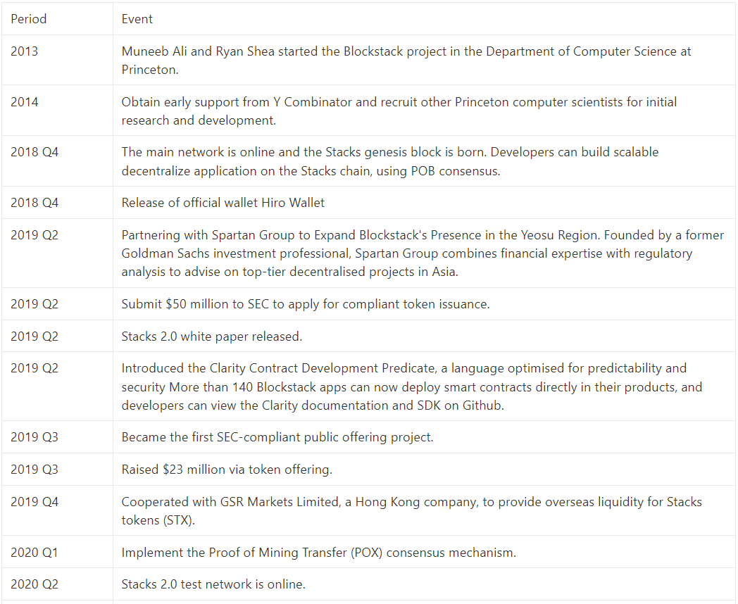Click the Stacks 2.0 test network online event
Screen dimensions: 738x604
pos(213,584)
